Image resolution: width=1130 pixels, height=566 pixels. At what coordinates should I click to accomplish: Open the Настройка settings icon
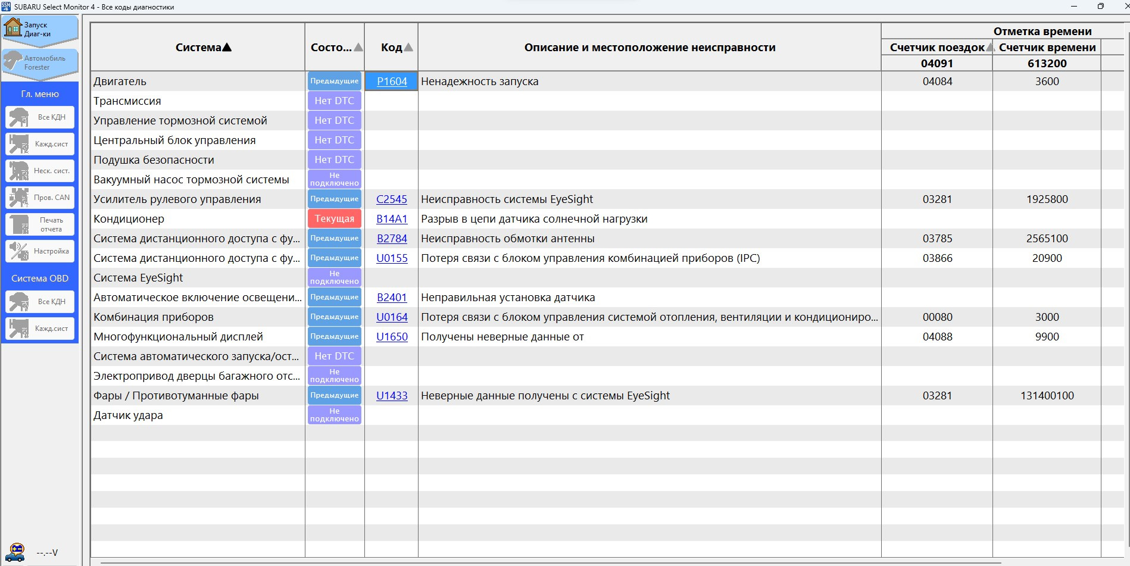(40, 251)
